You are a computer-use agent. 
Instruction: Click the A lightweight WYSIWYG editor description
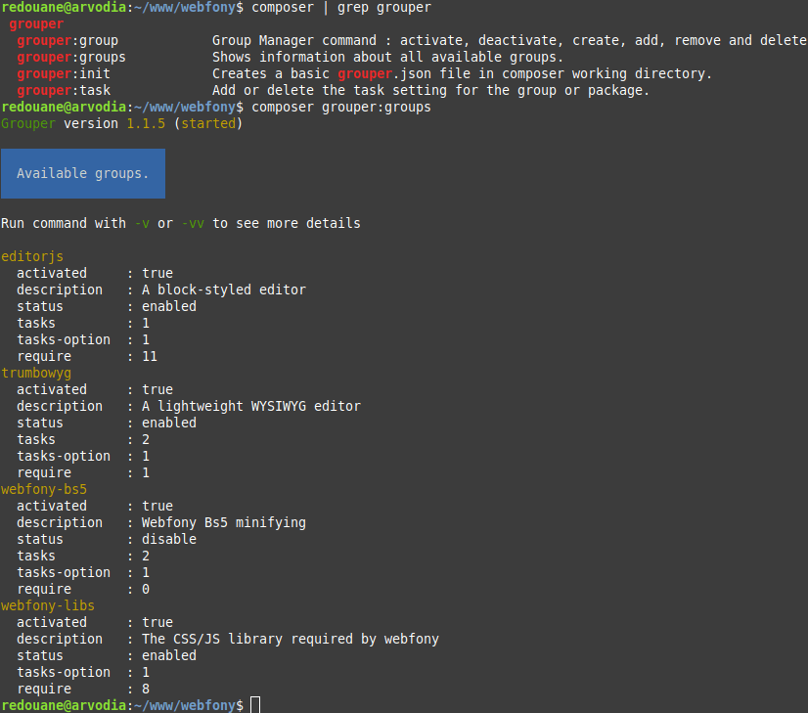251,406
